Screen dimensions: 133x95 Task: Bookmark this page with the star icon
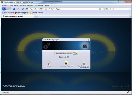click(x=100, y=9)
